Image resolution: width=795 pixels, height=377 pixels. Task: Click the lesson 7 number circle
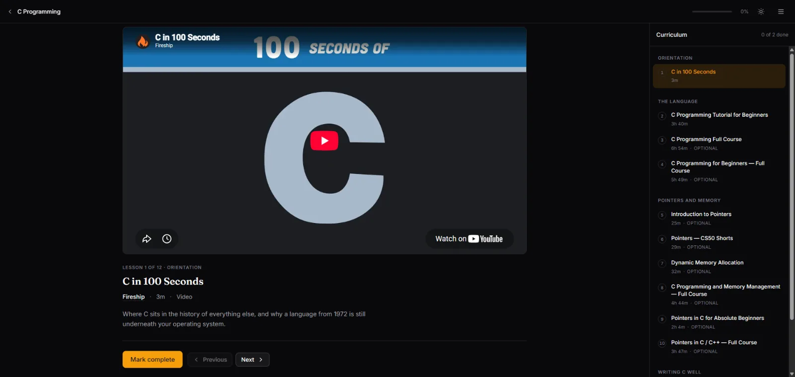click(662, 263)
